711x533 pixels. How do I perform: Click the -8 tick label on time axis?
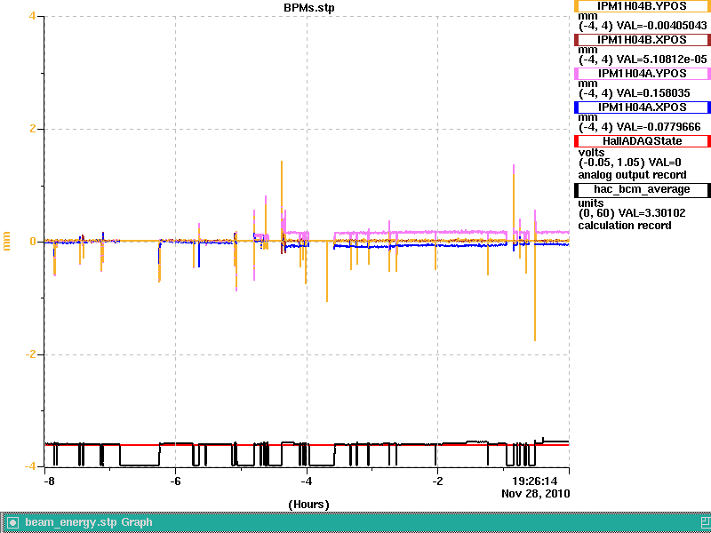49,481
